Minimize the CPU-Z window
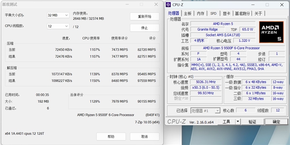Image resolution: width=290 pixels, height=145 pixels. 253,5
